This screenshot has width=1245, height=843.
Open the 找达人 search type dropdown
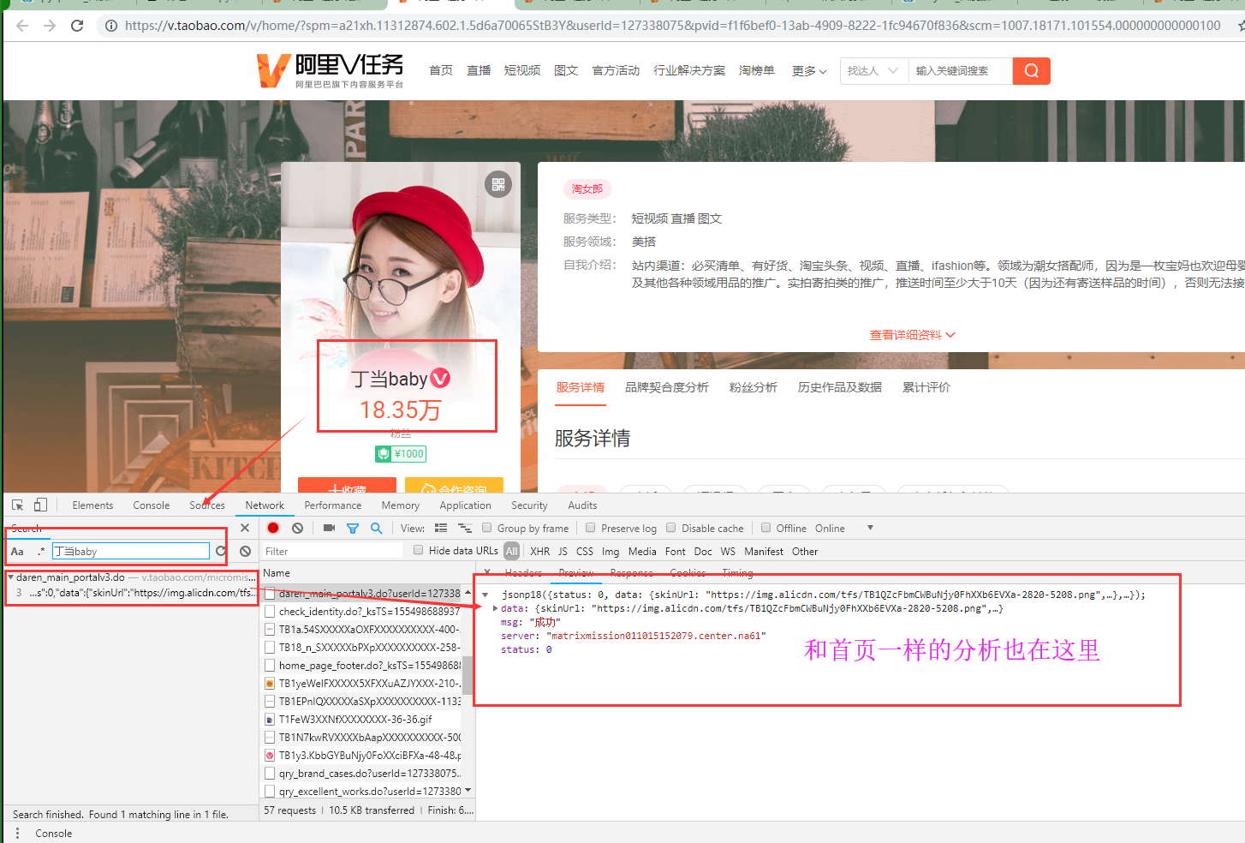click(873, 71)
